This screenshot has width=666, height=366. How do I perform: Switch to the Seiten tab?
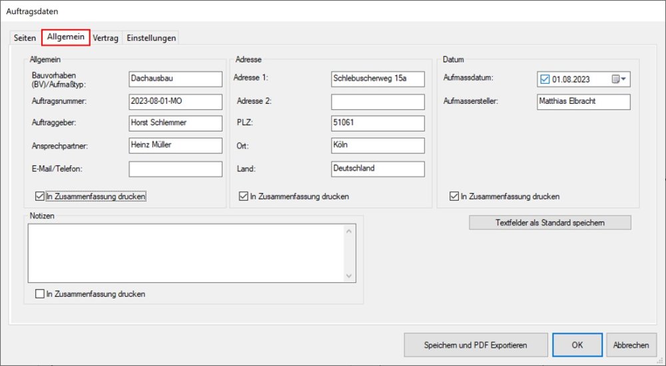point(25,38)
